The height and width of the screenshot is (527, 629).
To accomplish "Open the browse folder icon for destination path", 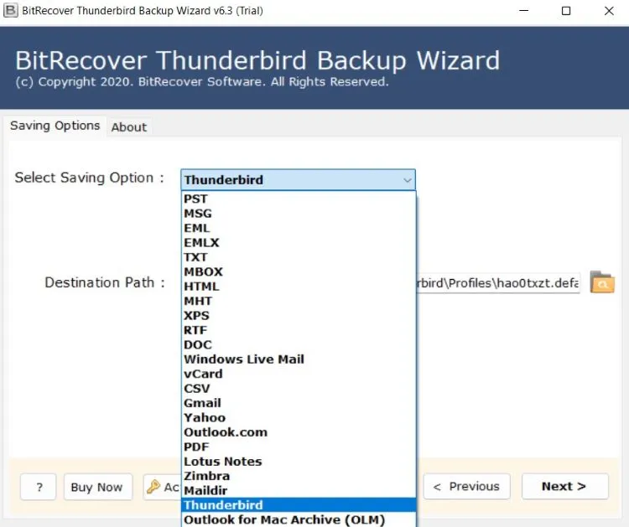I will pos(601,282).
